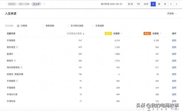Click help icon beside 购物车
The width and height of the screenshot is (182, 111).
coord(15,60)
